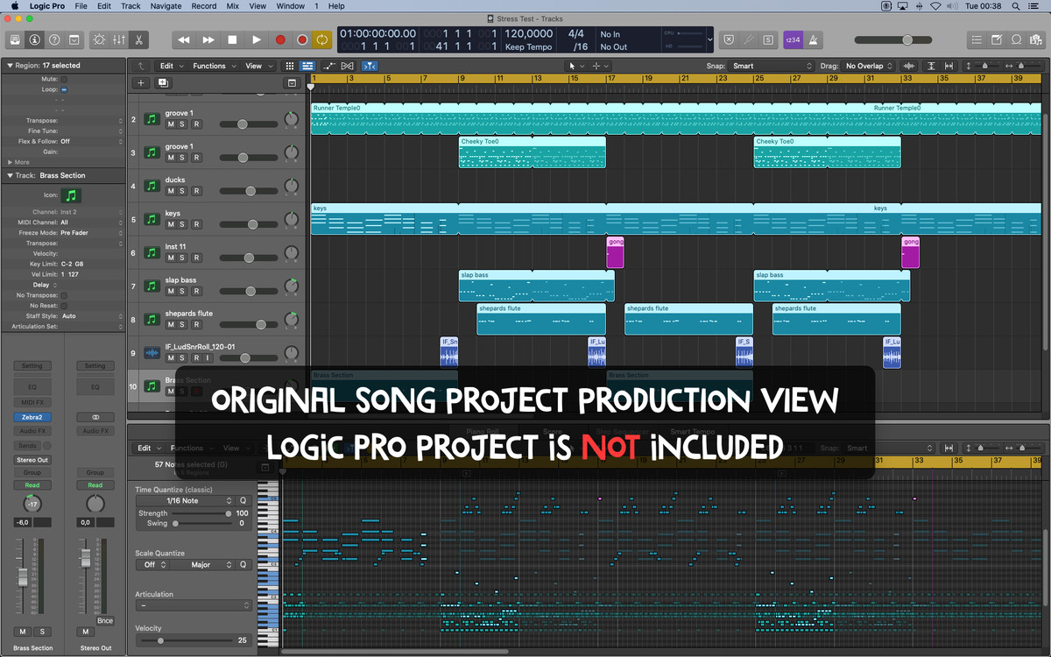Toggle the Waveform Zoom button
This screenshot has height=657, width=1051.
[x=909, y=66]
